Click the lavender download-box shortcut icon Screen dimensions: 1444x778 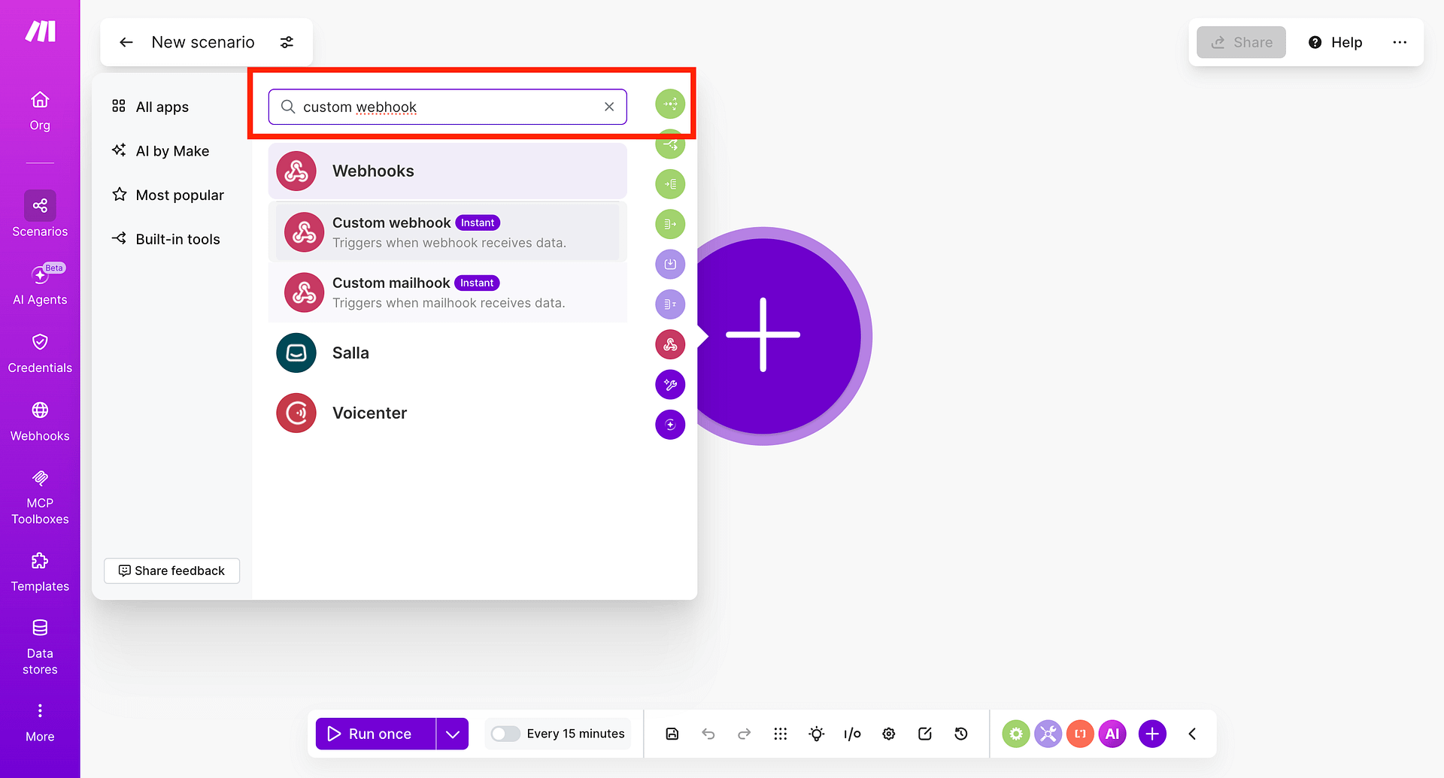pyautogui.click(x=670, y=264)
